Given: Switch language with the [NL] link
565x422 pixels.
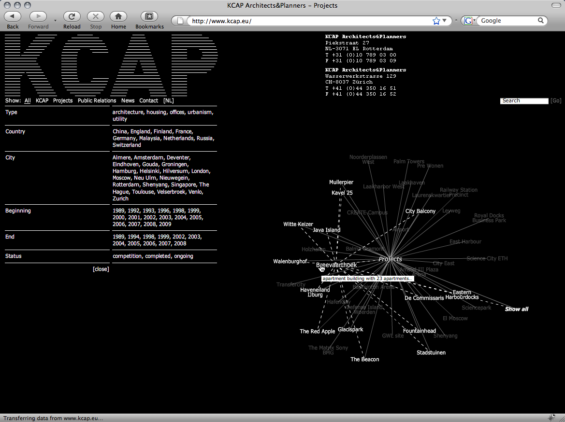Looking at the screenshot, I should click(168, 101).
